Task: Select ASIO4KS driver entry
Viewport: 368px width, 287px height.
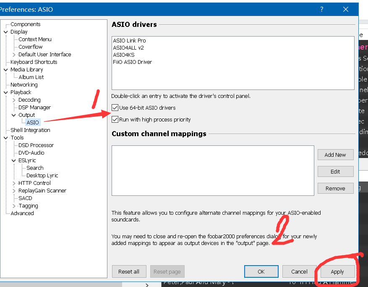Action: coord(124,55)
